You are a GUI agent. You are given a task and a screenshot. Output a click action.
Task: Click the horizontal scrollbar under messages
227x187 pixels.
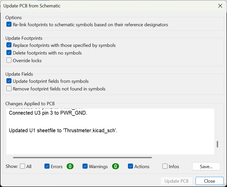(82, 157)
